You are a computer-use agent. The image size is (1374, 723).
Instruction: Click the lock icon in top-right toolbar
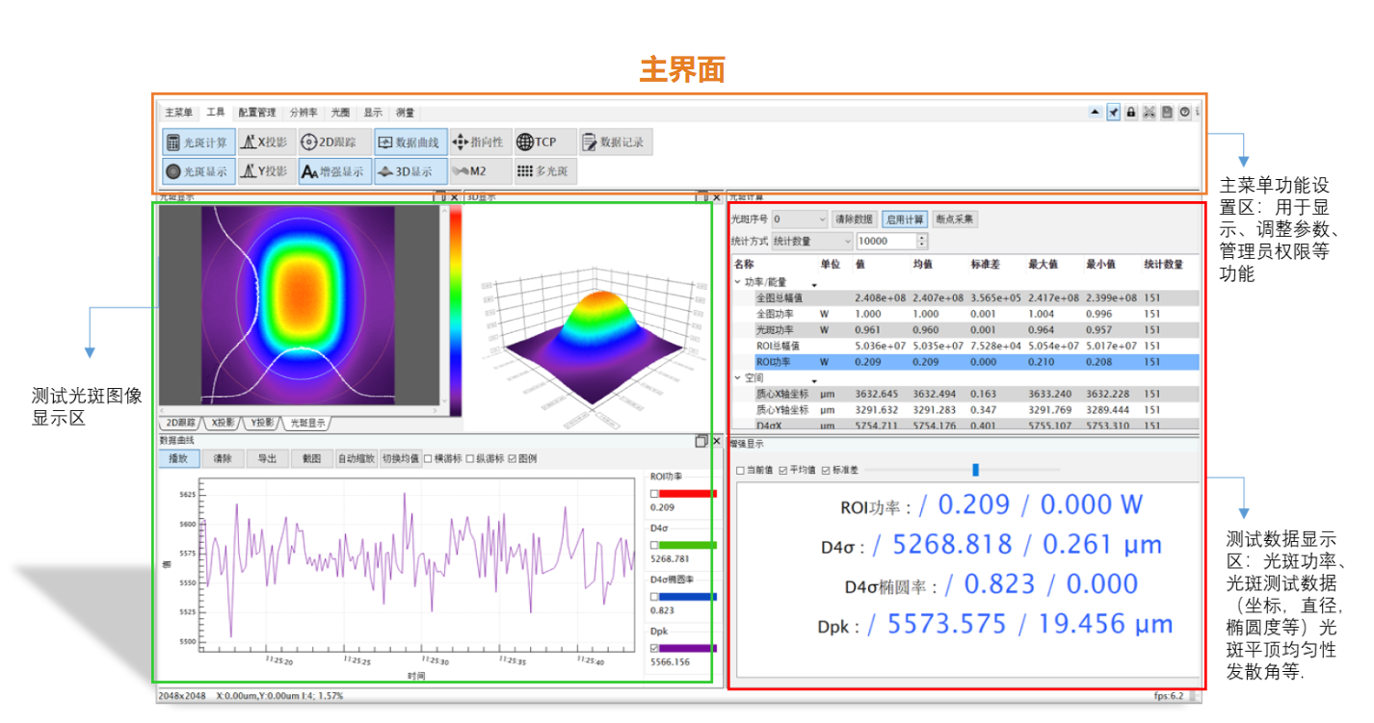pos(1131,113)
